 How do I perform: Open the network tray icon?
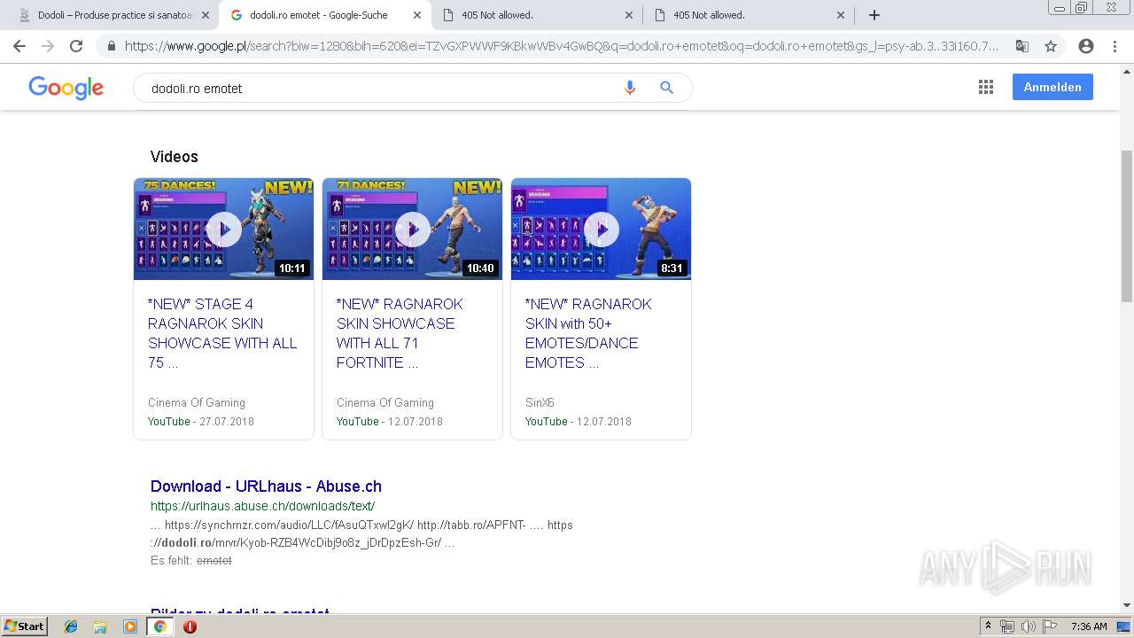(1007, 626)
